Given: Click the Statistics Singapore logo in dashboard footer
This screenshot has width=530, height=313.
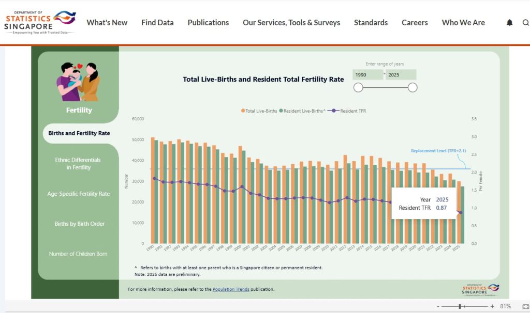Looking at the screenshot, I should (x=479, y=289).
